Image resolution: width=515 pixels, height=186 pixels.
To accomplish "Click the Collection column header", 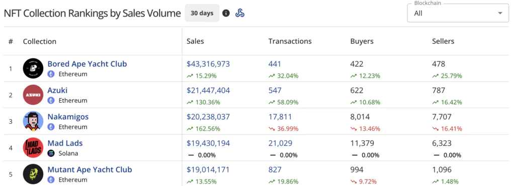I will [x=39, y=41].
